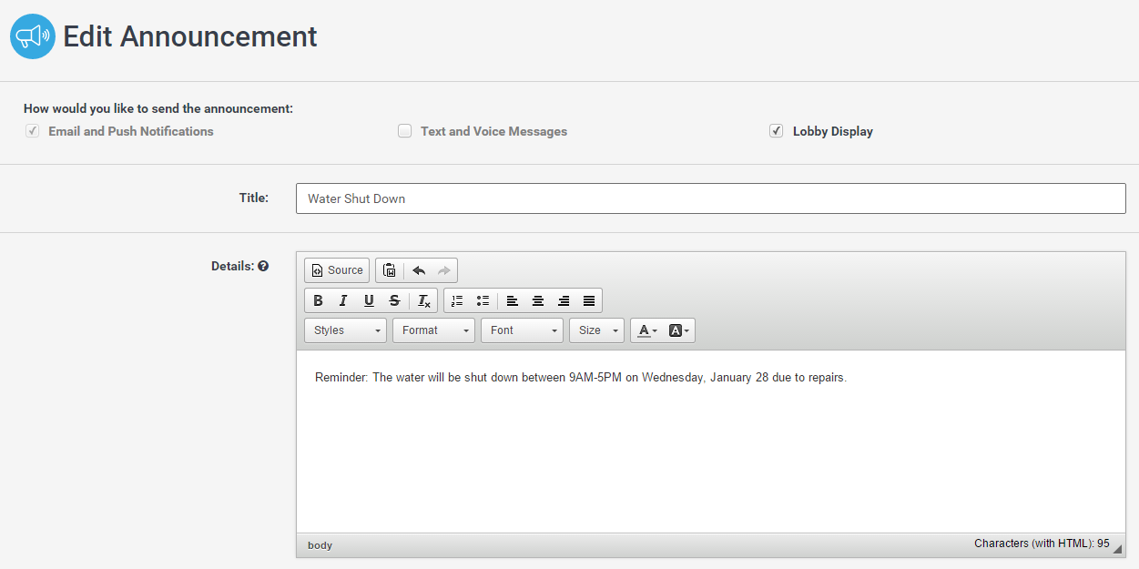Expand the Format dropdown

click(434, 330)
